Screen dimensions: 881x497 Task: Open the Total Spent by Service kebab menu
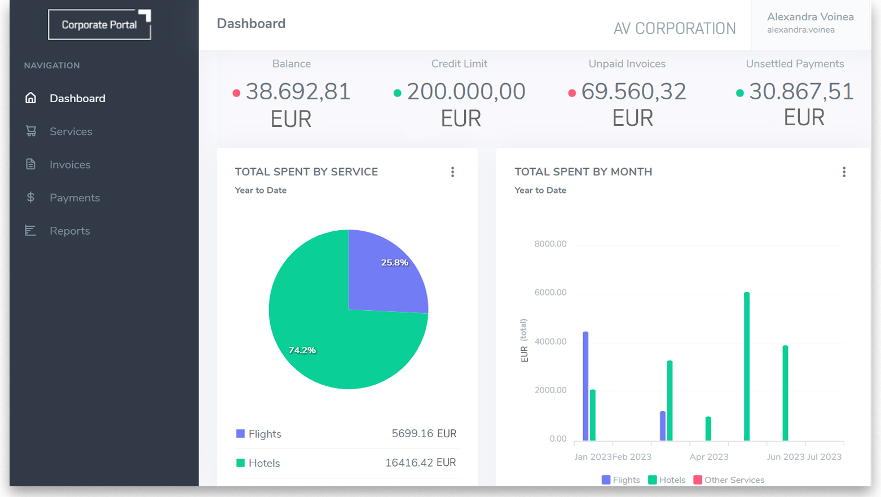pos(452,172)
